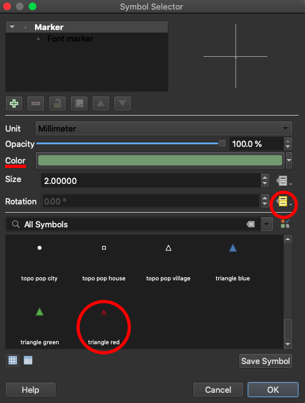This screenshot has height=403, width=305.
Task: Switch the symbol list to icon view
Action: click(13, 360)
